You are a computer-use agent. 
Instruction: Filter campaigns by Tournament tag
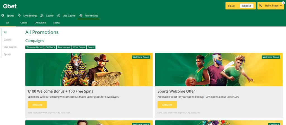click(64, 47)
